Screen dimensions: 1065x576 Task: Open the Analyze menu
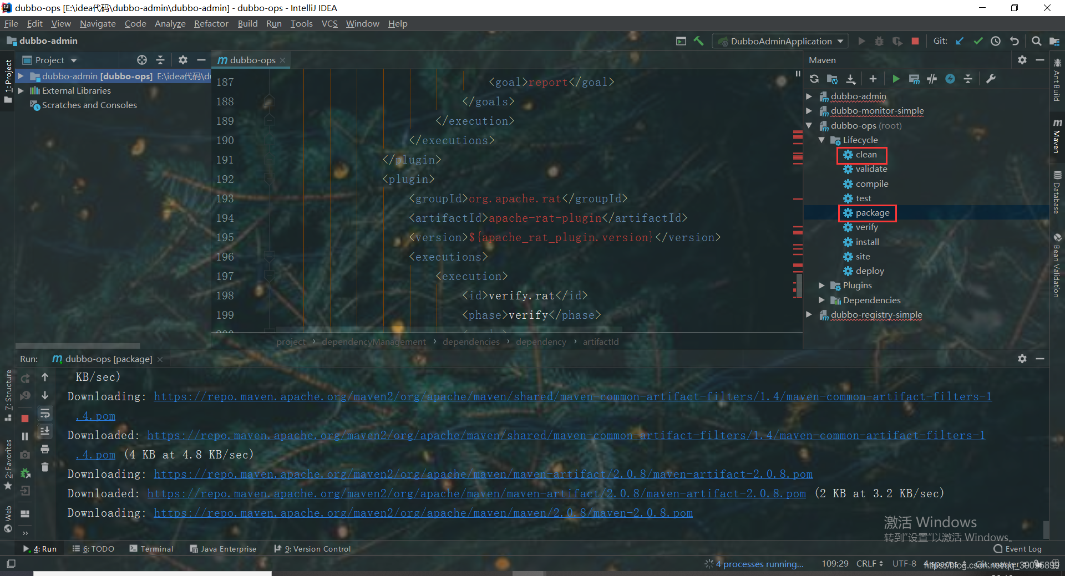(170, 23)
